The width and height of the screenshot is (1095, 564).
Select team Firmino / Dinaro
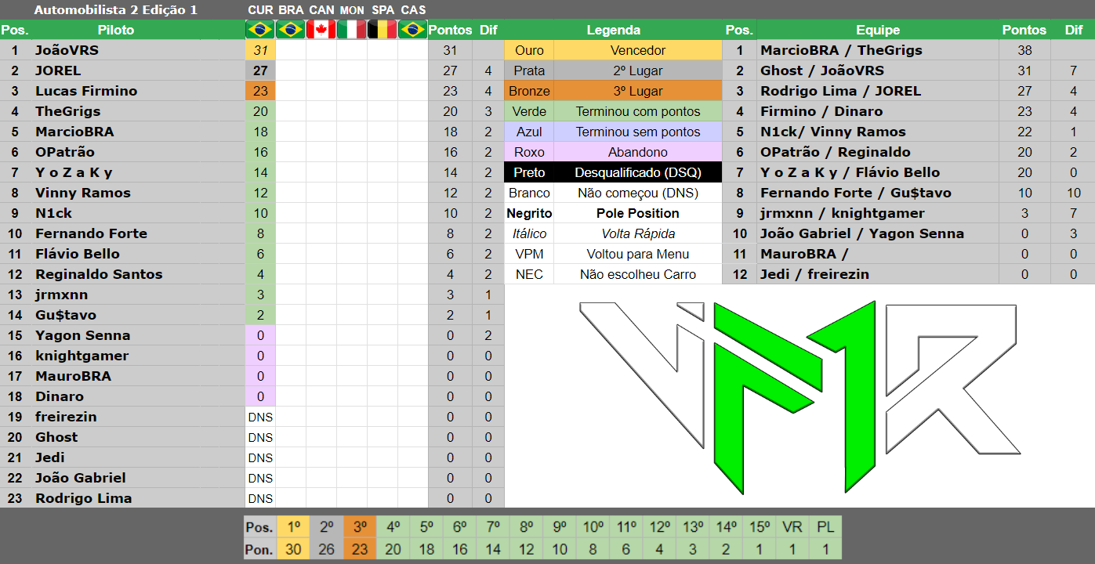(821, 111)
